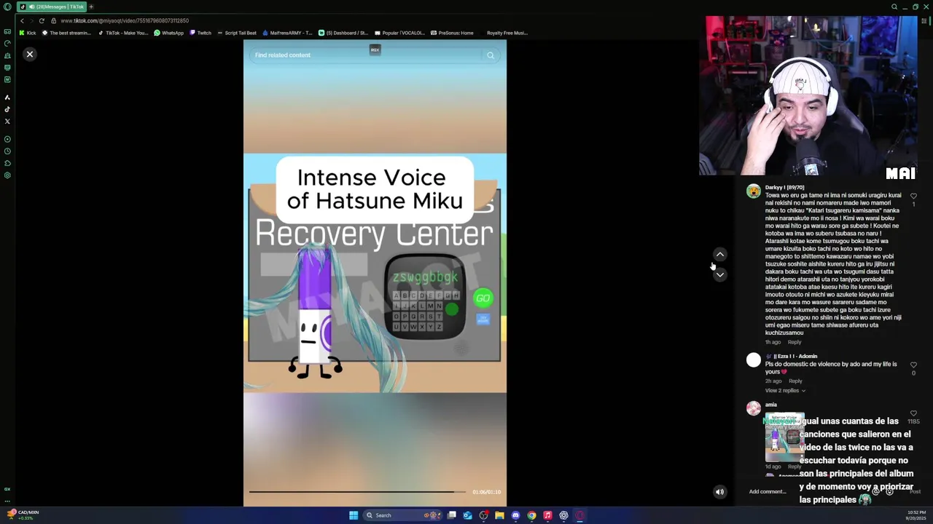The width and height of the screenshot is (933, 524).
Task: Go to previous video with up chevron
Action: pyautogui.click(x=719, y=254)
